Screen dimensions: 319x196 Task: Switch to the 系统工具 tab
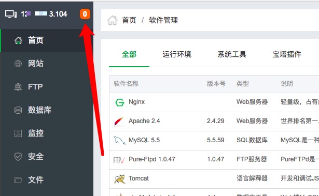232,54
